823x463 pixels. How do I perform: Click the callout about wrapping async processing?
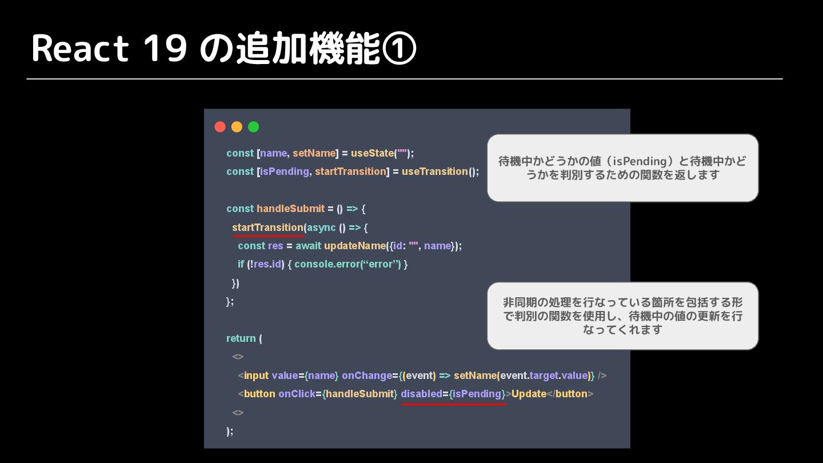click(x=622, y=316)
